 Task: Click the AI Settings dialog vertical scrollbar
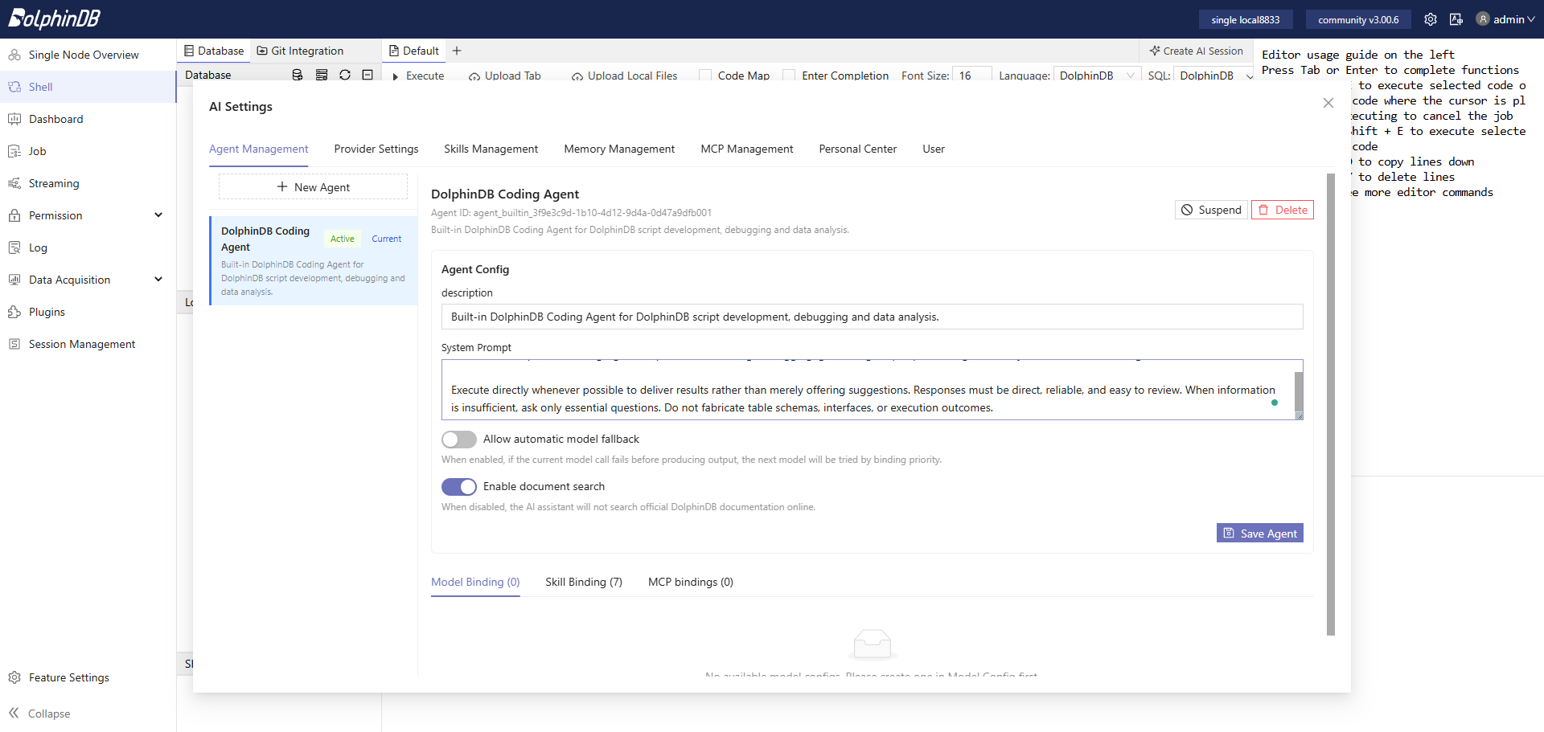(x=1331, y=404)
